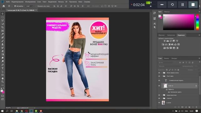This screenshot has width=201, height=113.
Task: Open the more options ellipsis in options bar
Action: (x=88, y=6)
